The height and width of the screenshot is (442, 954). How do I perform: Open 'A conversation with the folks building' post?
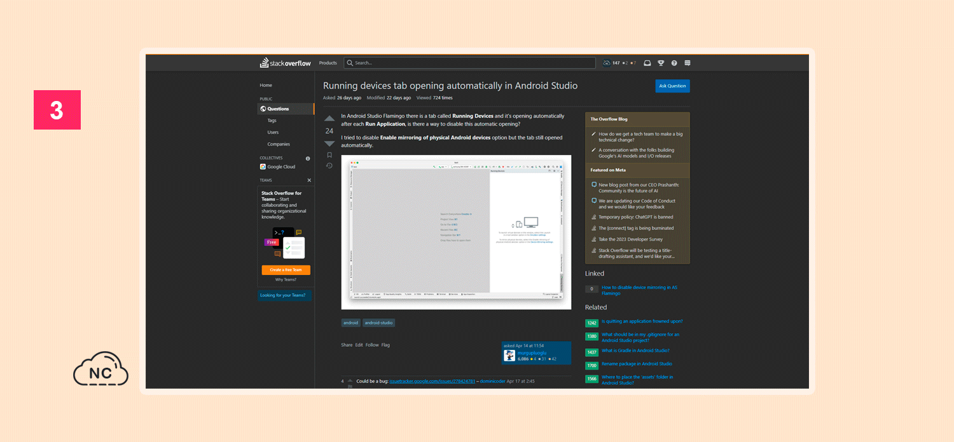click(x=637, y=152)
